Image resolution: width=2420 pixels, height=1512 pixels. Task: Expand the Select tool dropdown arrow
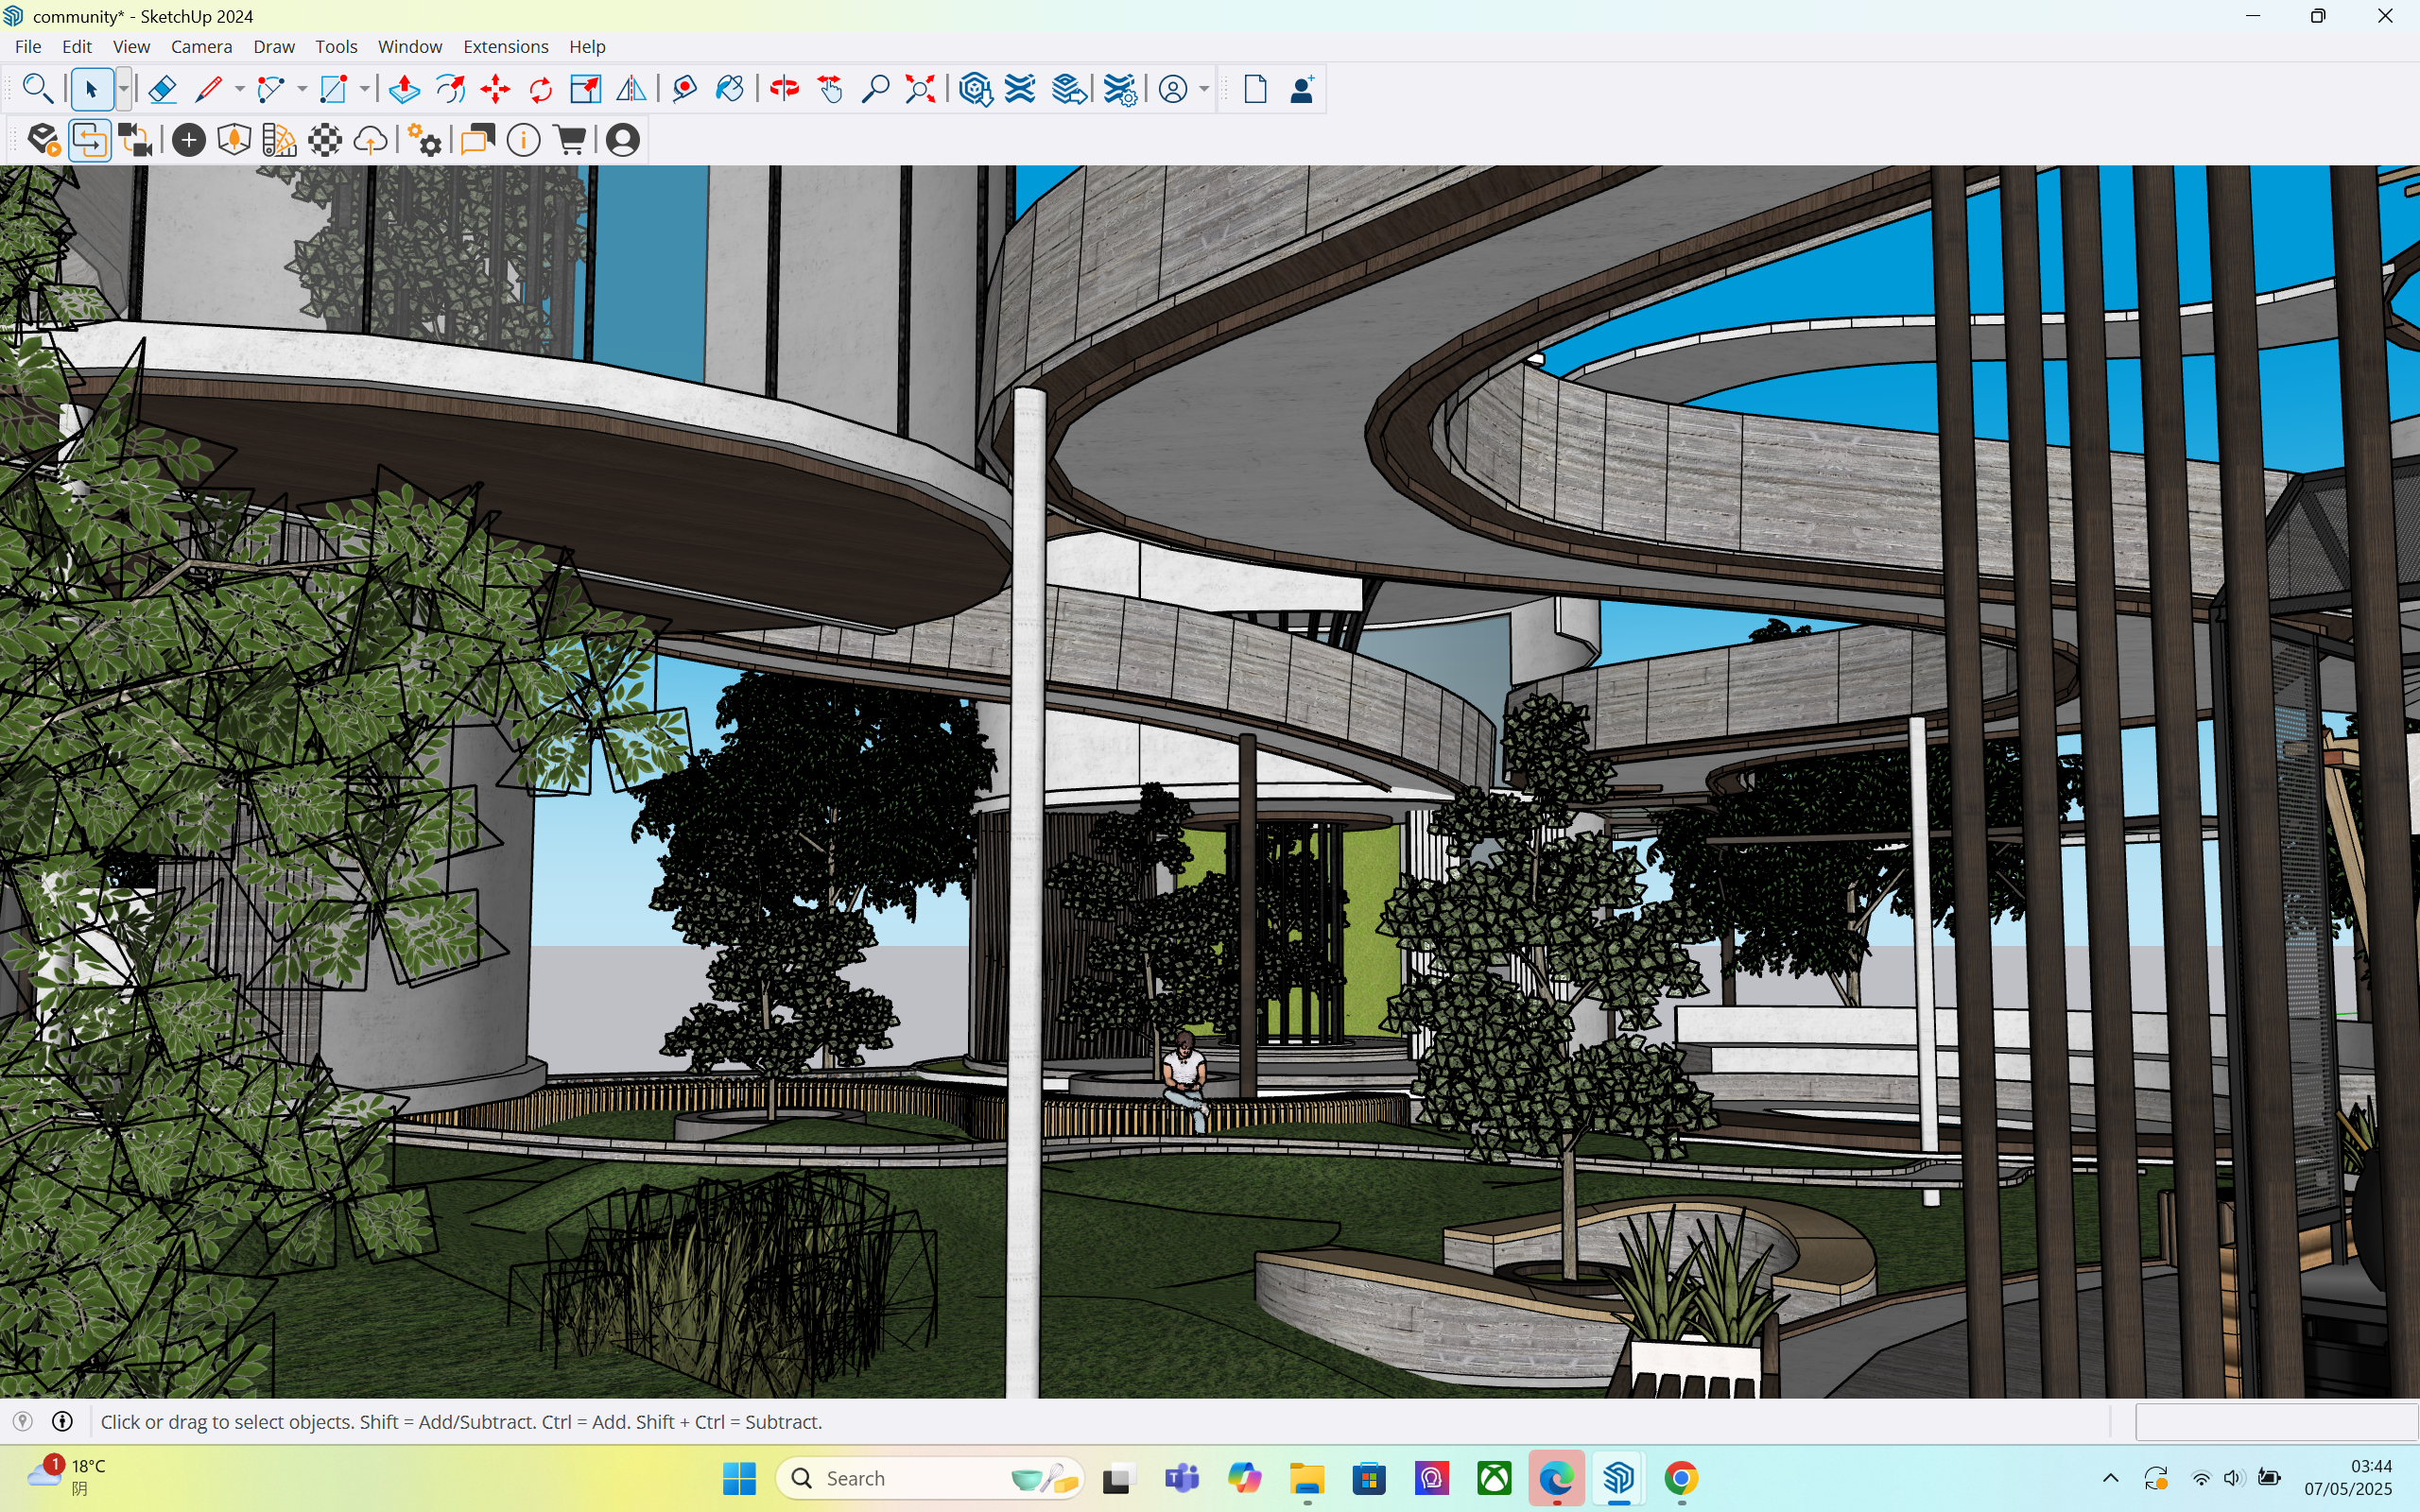pos(123,90)
